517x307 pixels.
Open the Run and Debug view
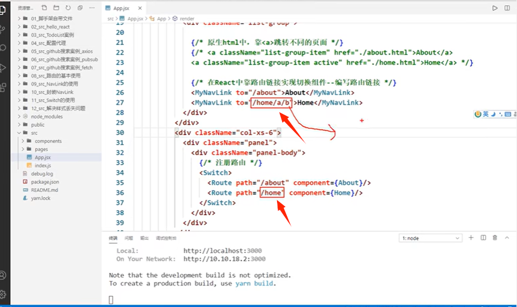click(x=3, y=68)
